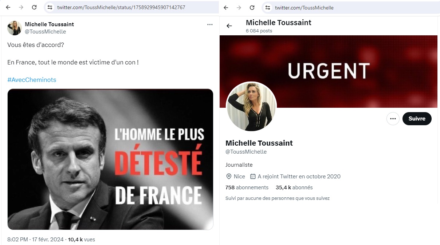This screenshot has width=440, height=245.
Task: Click forward arrow in right browser window
Action: pos(239,7)
